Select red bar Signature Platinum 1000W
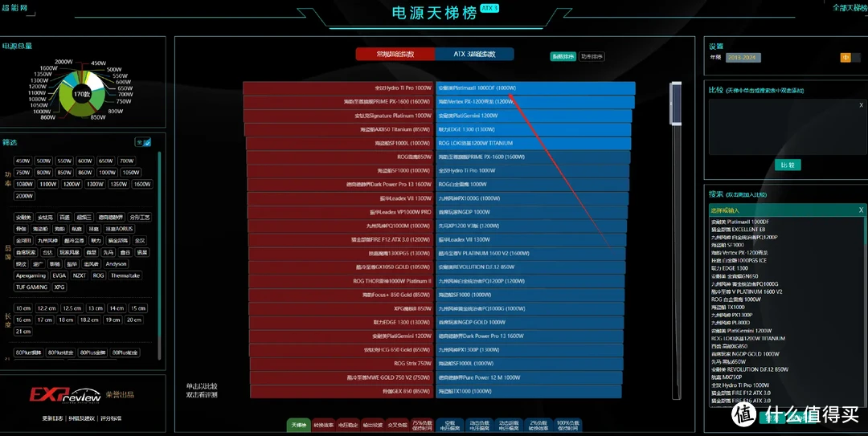This screenshot has width=868, height=436. [x=338, y=116]
